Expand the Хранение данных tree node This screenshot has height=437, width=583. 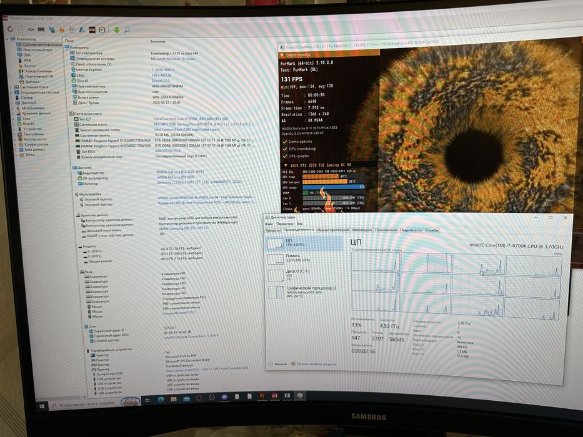(12, 113)
